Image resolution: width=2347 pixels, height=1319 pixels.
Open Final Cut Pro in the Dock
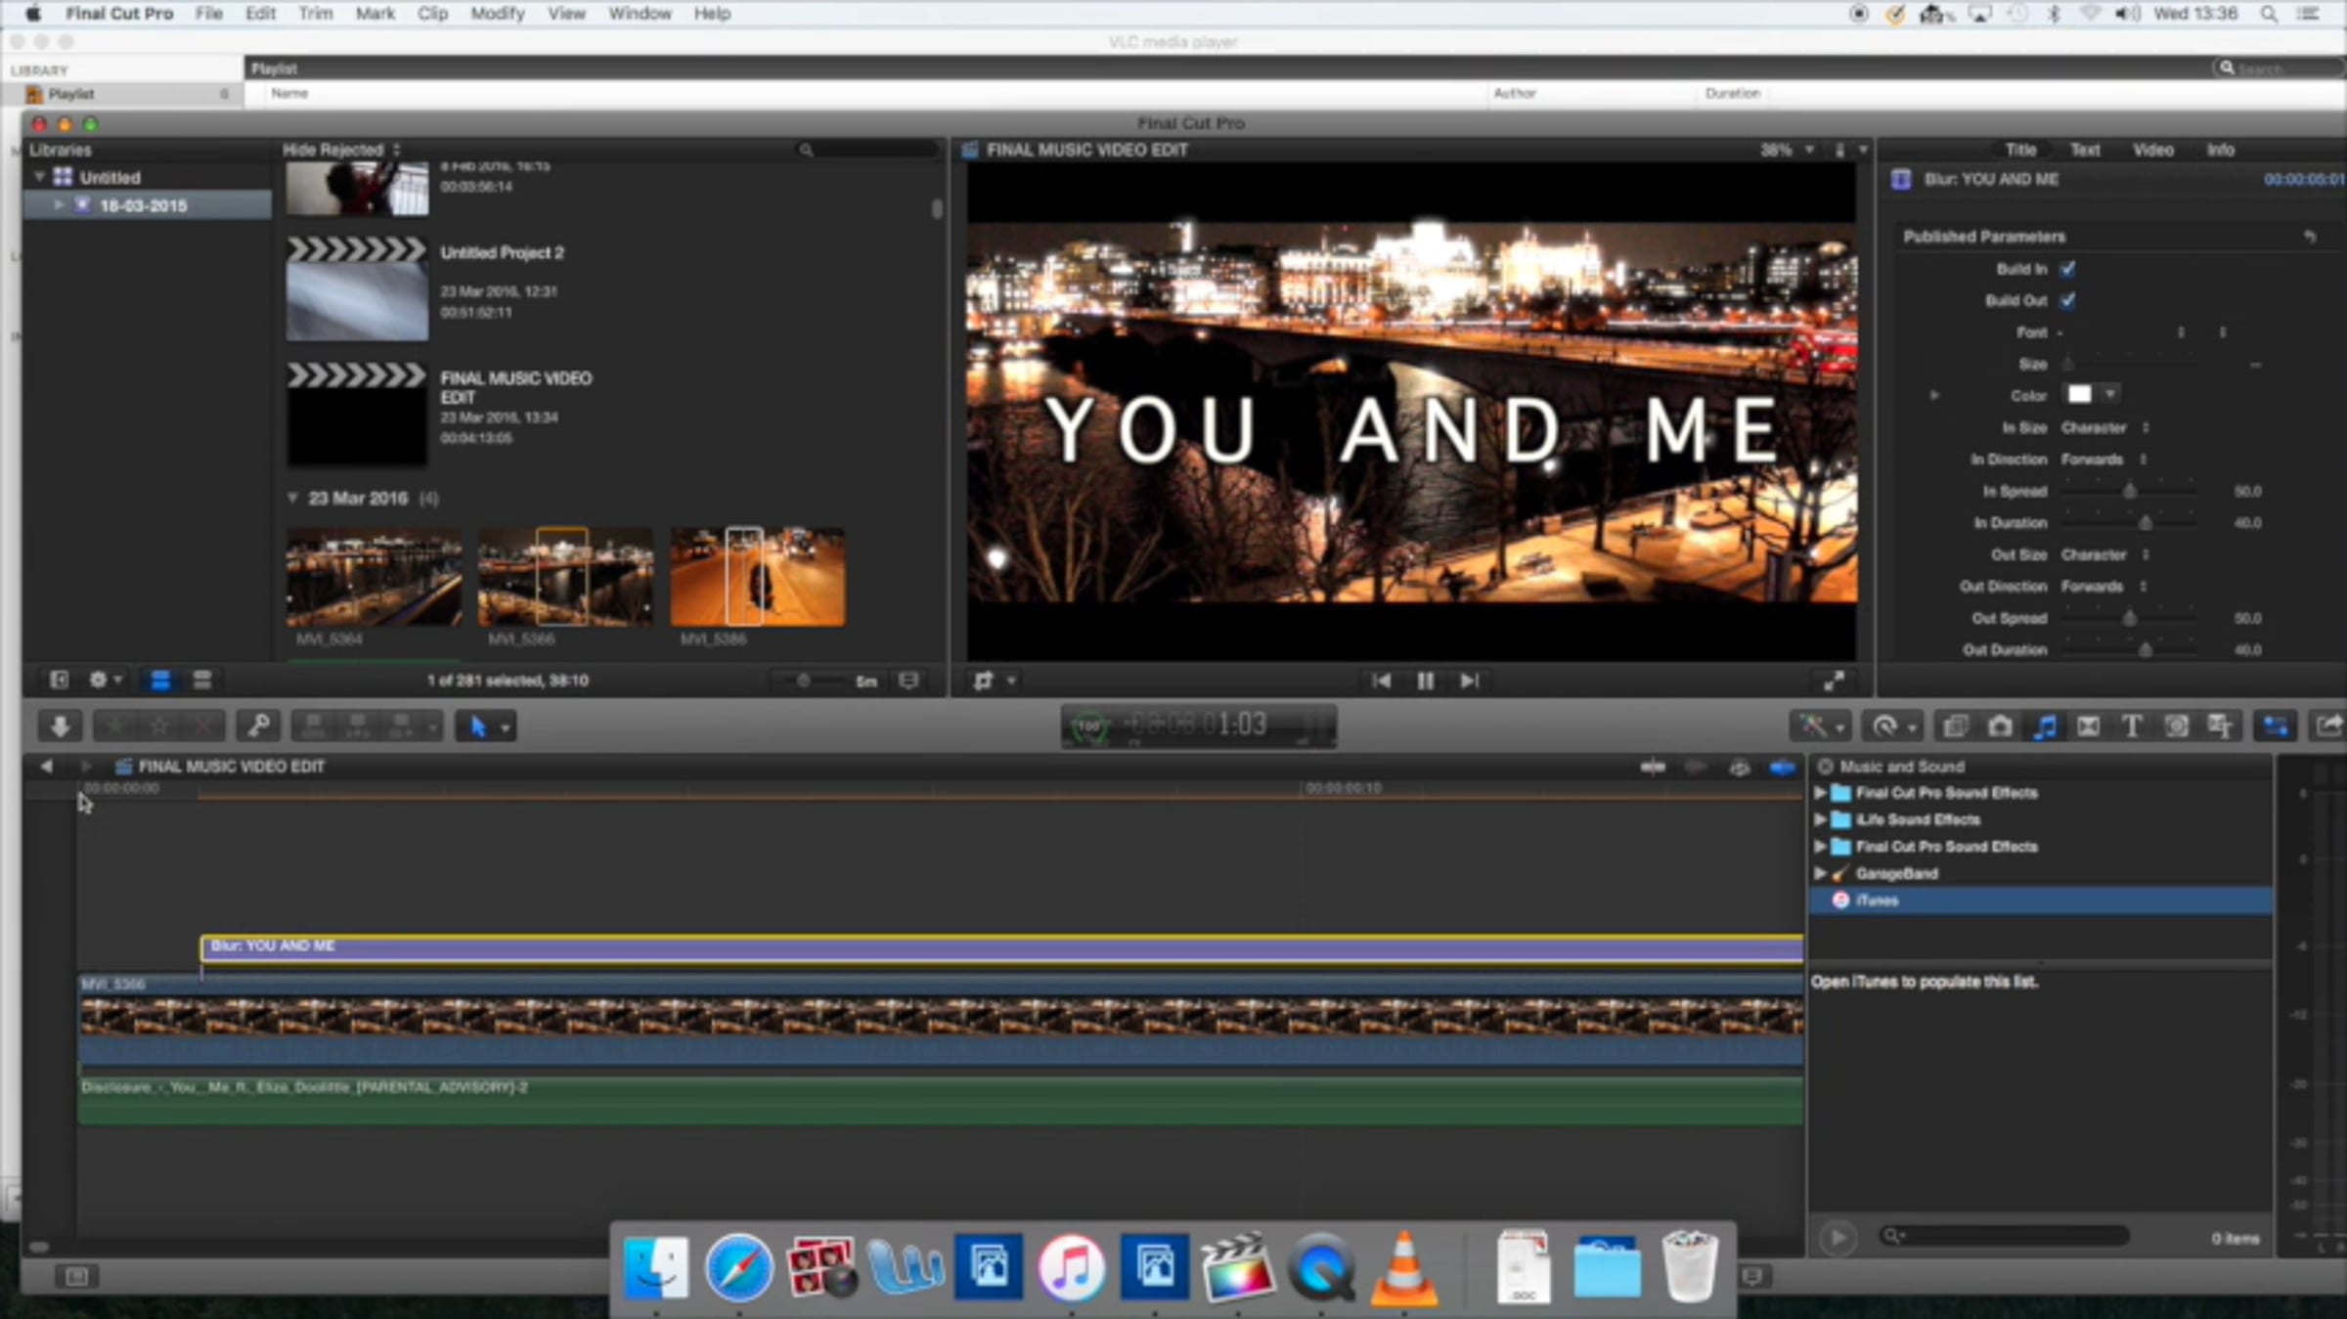(x=1237, y=1268)
